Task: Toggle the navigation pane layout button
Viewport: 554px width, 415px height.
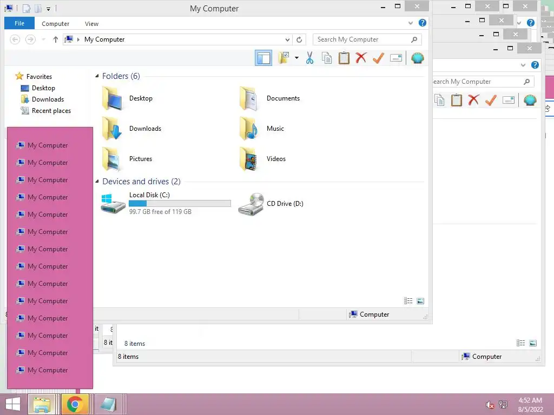Action: tap(263, 58)
